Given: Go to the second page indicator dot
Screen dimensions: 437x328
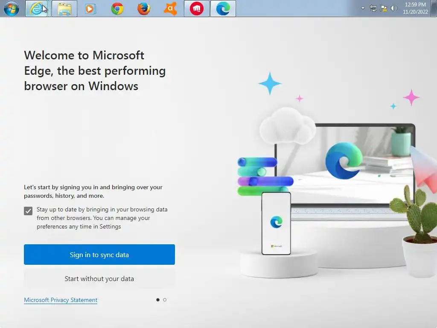Looking at the screenshot, I should 165,300.
